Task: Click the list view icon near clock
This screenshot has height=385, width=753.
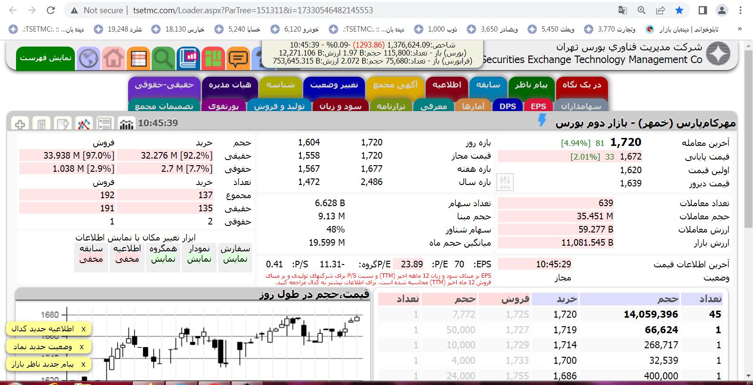Action: coord(105,124)
